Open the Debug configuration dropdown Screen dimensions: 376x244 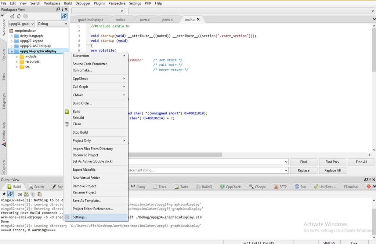(52, 24)
